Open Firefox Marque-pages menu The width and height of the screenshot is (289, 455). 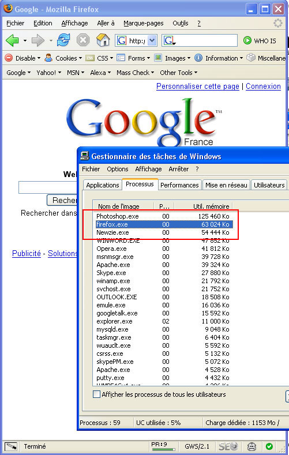[143, 23]
